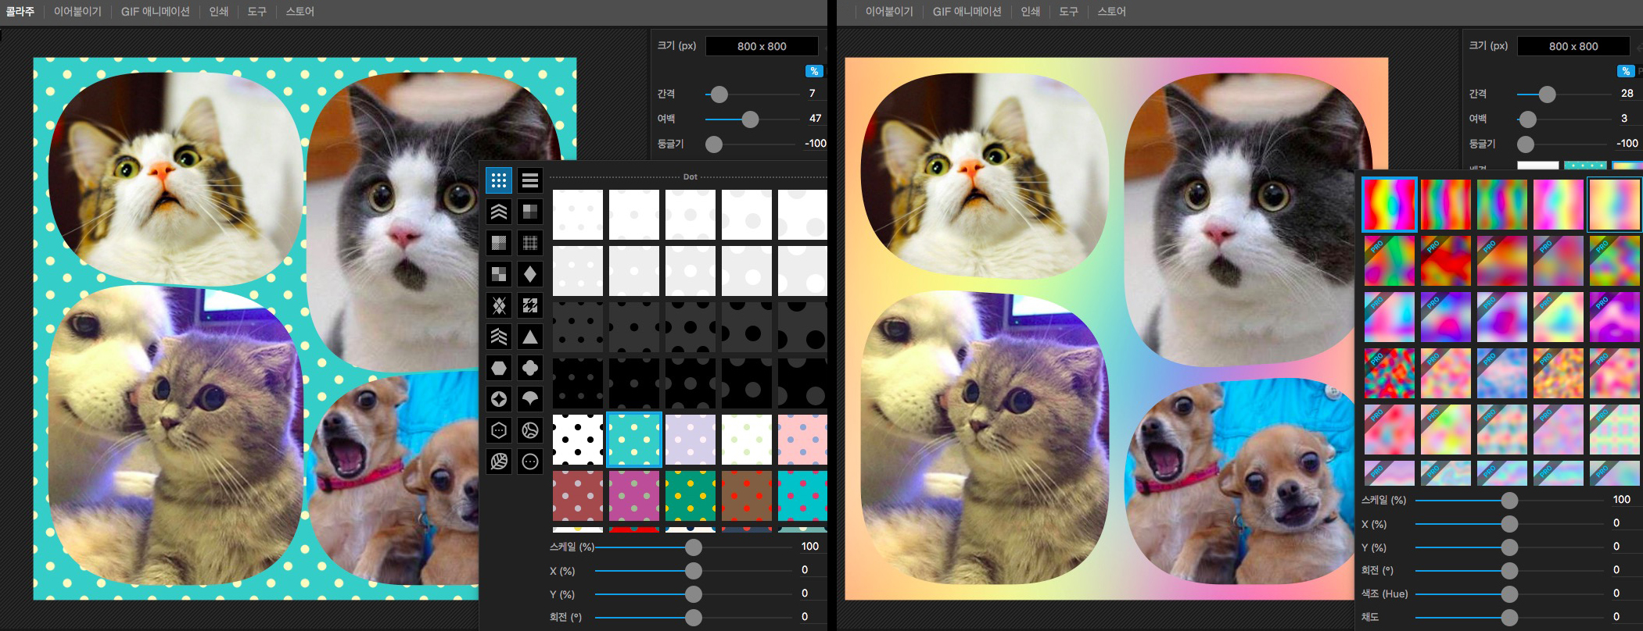
Task: Open the 인쇄 tab in left window
Action: (x=219, y=12)
